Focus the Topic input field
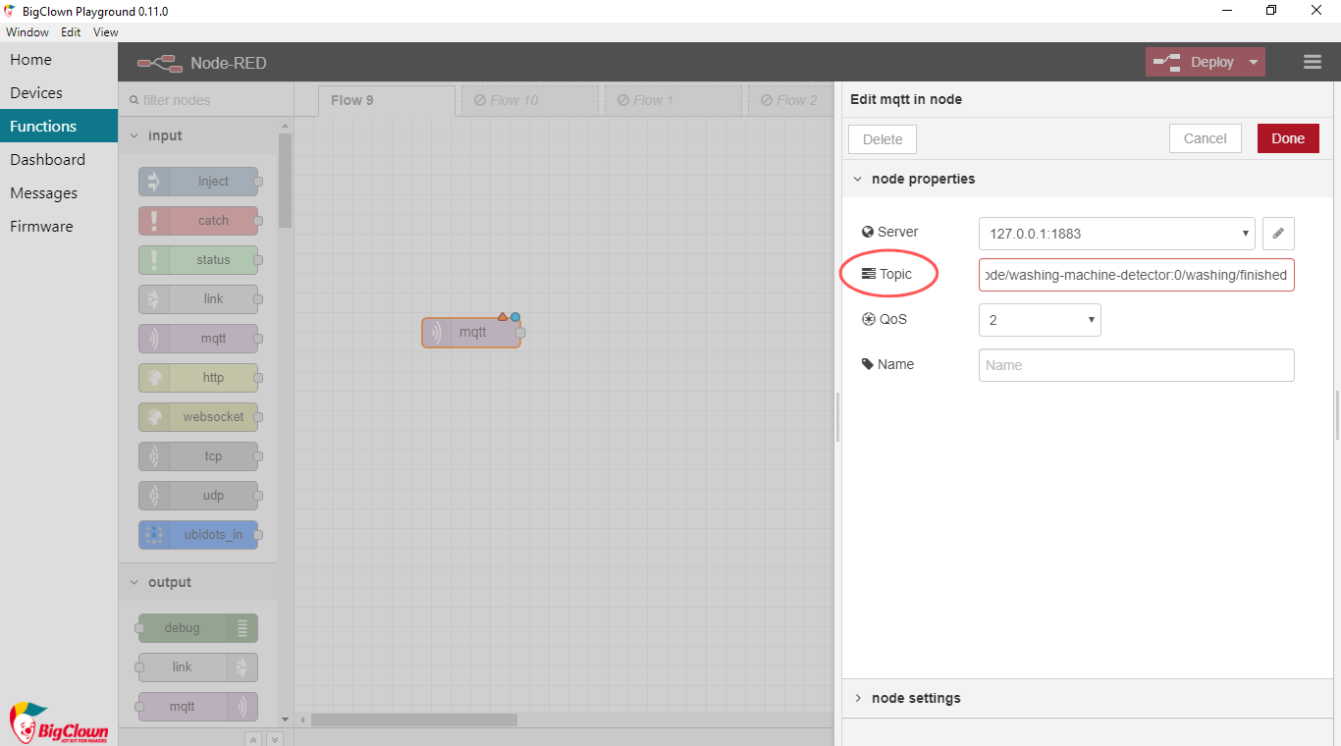 pos(1137,275)
